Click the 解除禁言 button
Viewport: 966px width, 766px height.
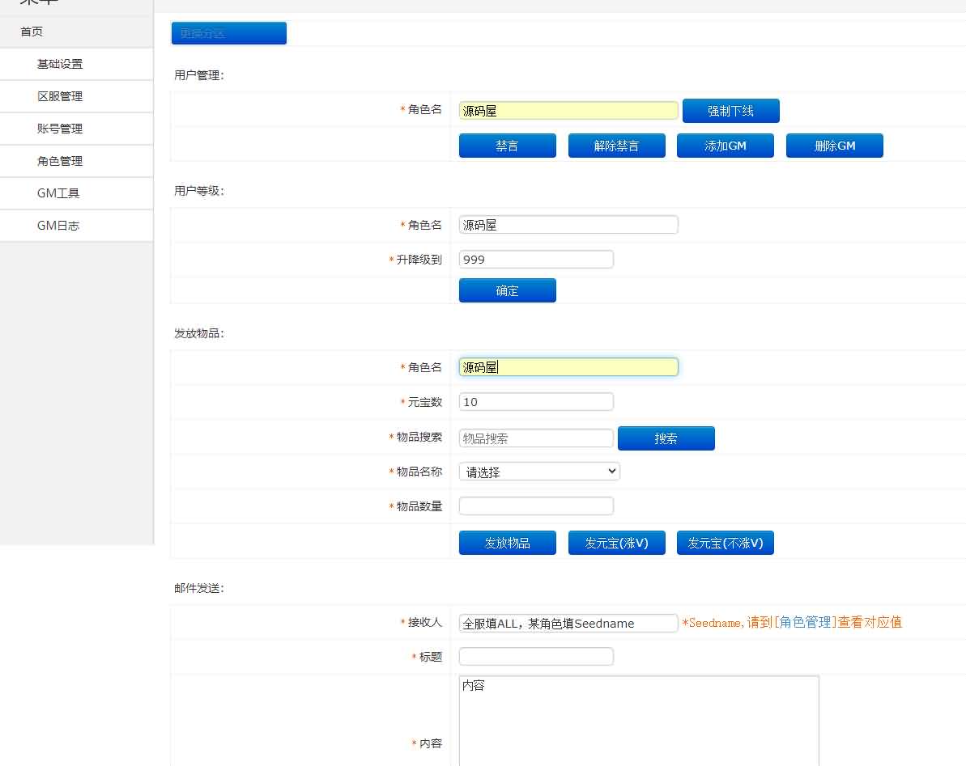point(616,145)
